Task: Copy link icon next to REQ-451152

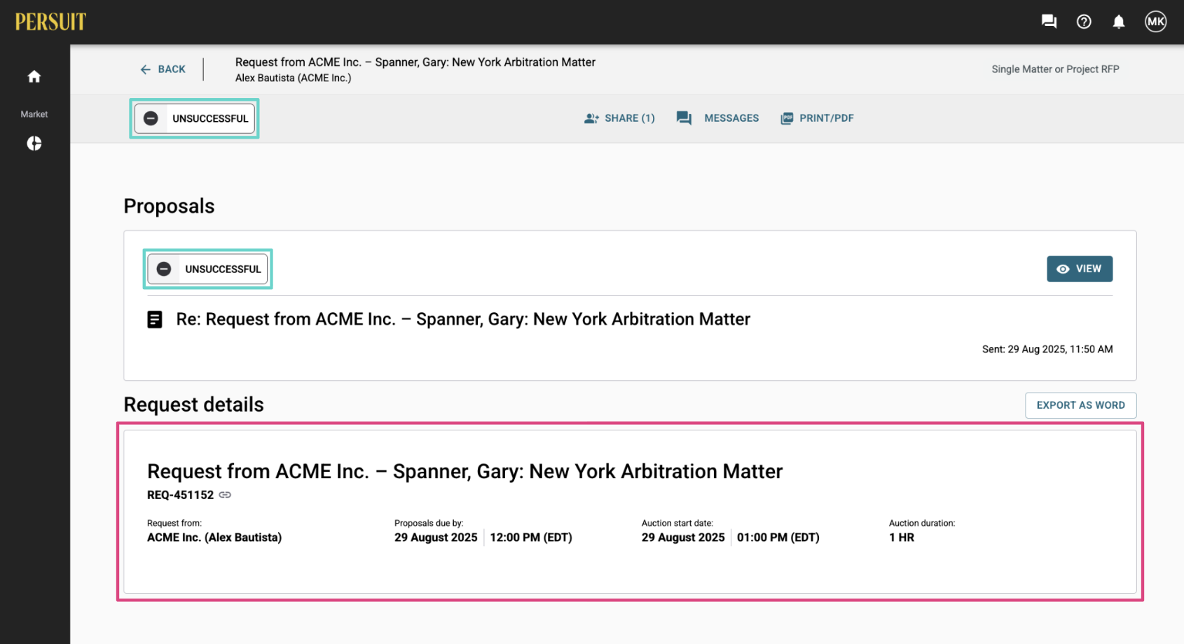Action: tap(225, 495)
